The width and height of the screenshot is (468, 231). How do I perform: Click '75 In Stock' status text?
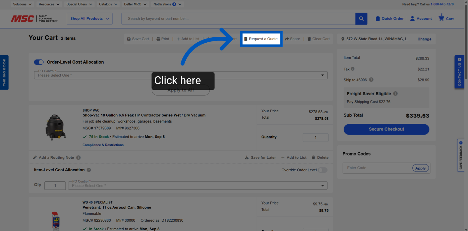pos(99,137)
